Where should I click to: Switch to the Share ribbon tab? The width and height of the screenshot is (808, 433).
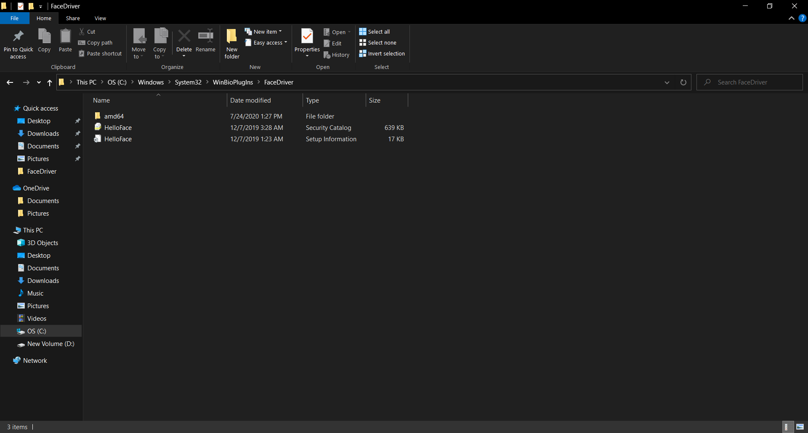tap(73, 18)
